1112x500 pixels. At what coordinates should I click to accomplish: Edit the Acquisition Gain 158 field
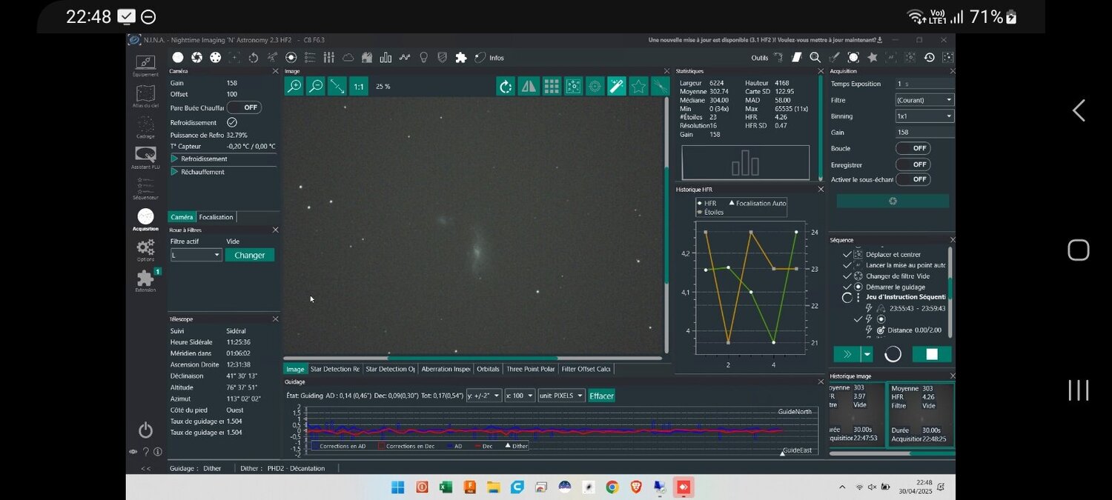(x=924, y=133)
